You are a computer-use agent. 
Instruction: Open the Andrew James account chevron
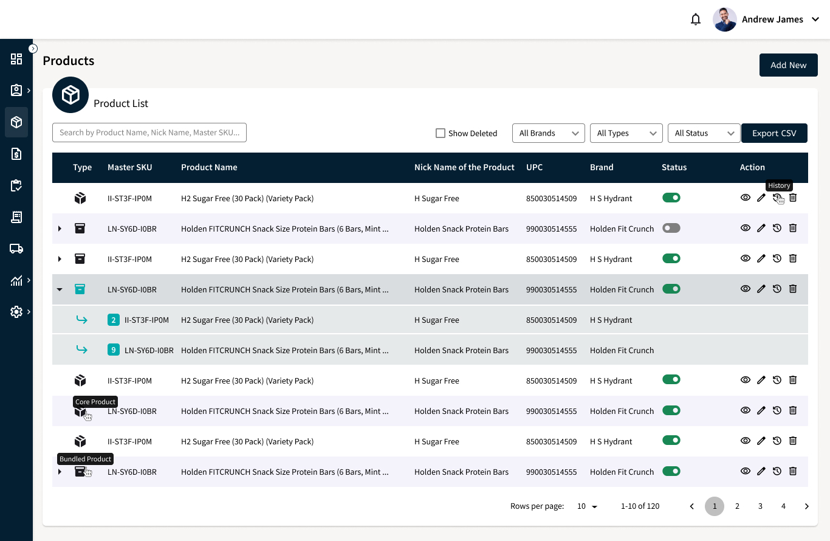(x=815, y=19)
